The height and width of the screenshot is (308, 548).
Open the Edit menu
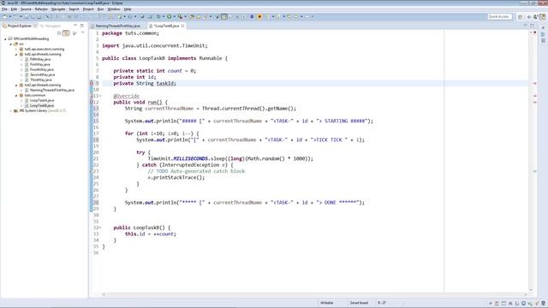pos(14,9)
